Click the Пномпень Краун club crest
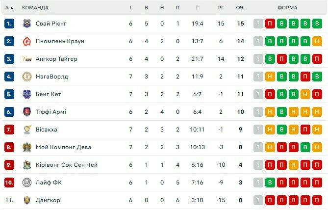This screenshot has width=328, height=210. click(27, 41)
